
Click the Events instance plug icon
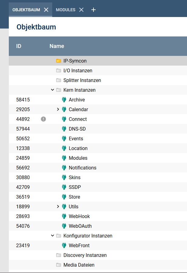point(64,138)
